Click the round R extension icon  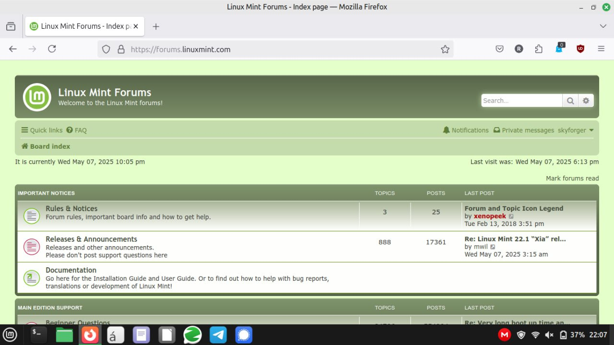coord(519,49)
